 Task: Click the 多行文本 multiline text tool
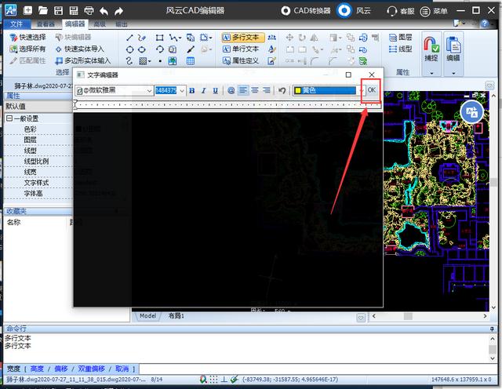(x=243, y=38)
